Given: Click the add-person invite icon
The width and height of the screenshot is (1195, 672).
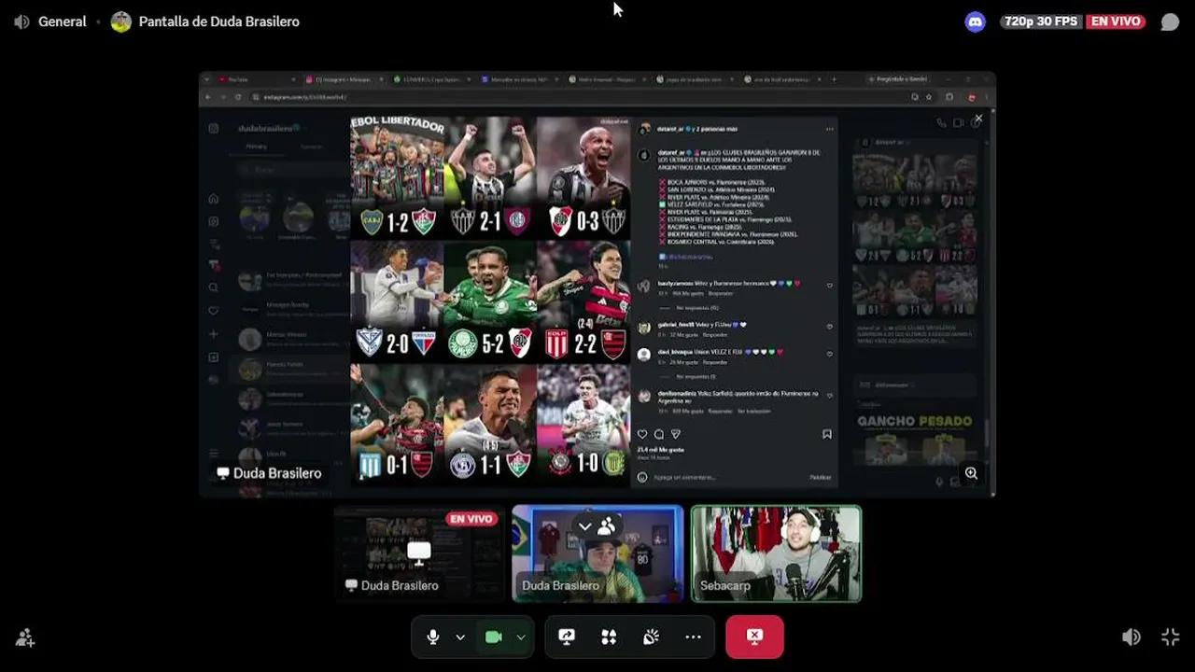Looking at the screenshot, I should point(25,637).
